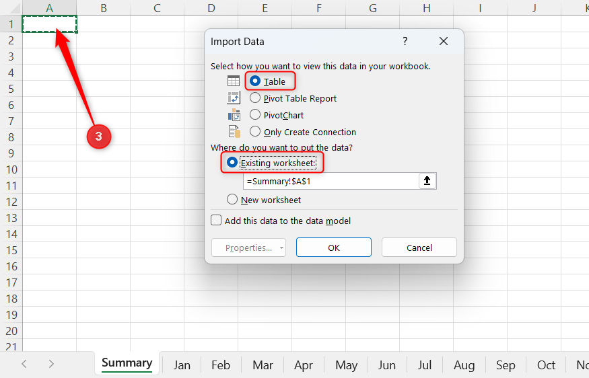
Task: Select column D header
Action: point(211,8)
